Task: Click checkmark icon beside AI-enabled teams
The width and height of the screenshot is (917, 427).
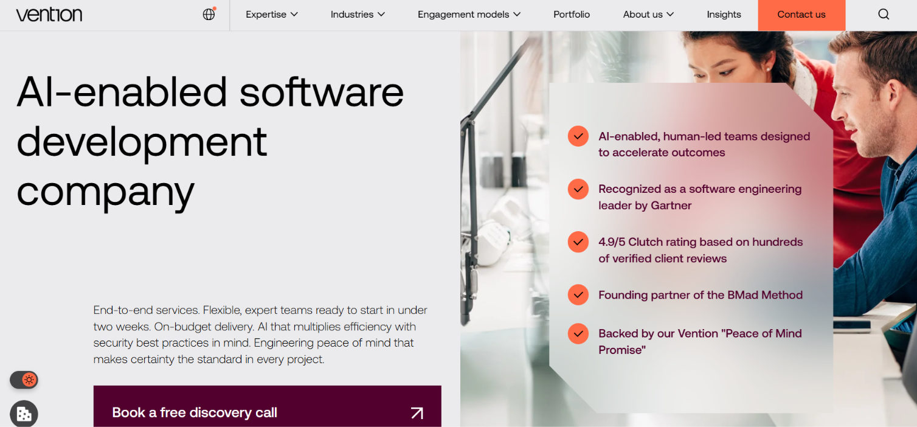Action: [578, 136]
